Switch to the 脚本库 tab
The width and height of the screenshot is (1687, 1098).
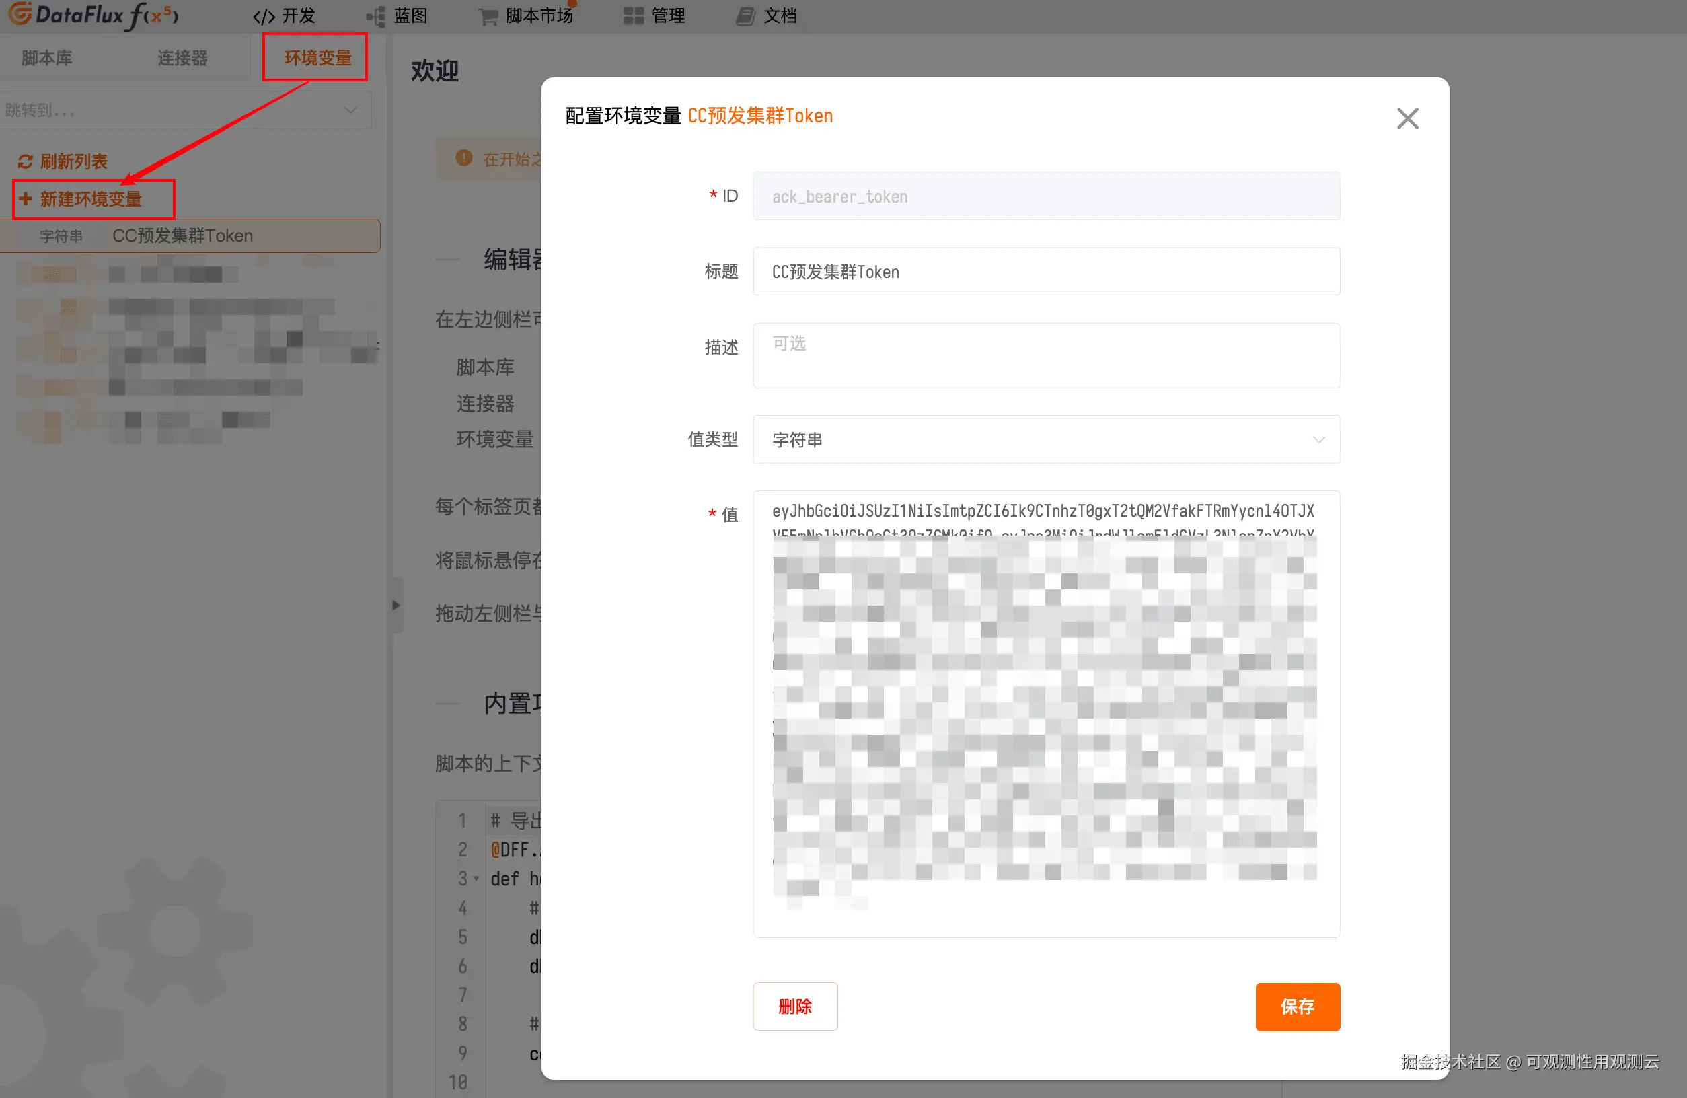(x=47, y=57)
